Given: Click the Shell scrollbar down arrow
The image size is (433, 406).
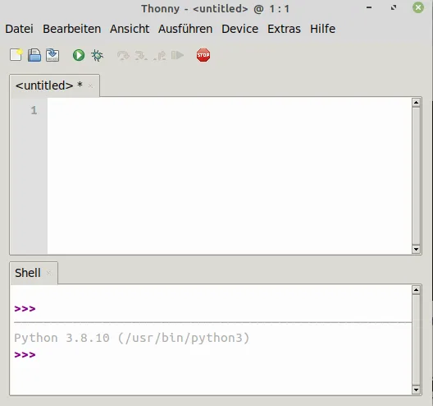Looking at the screenshot, I should pos(416,390).
